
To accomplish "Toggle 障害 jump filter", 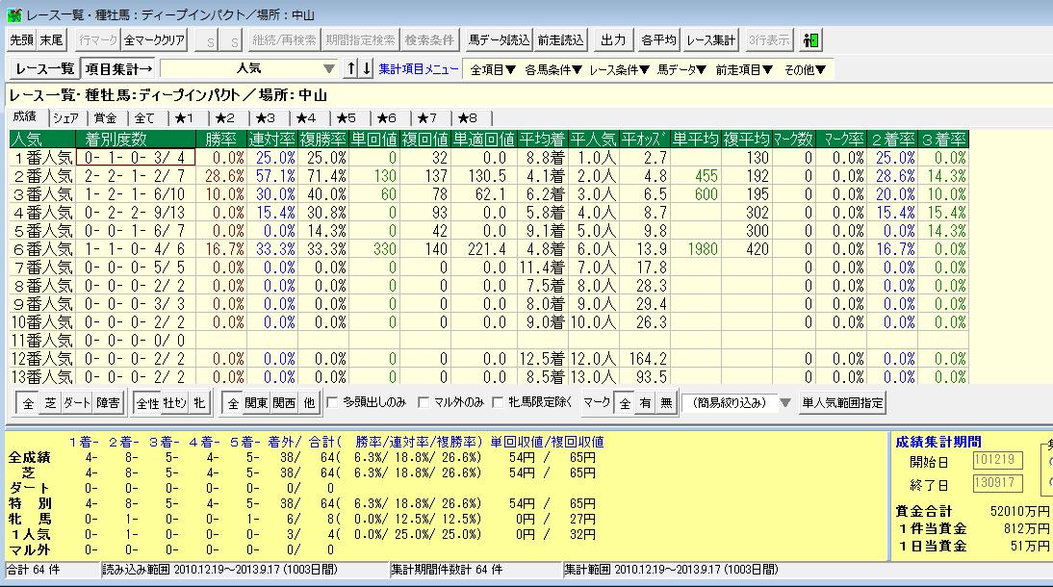I will [x=108, y=403].
